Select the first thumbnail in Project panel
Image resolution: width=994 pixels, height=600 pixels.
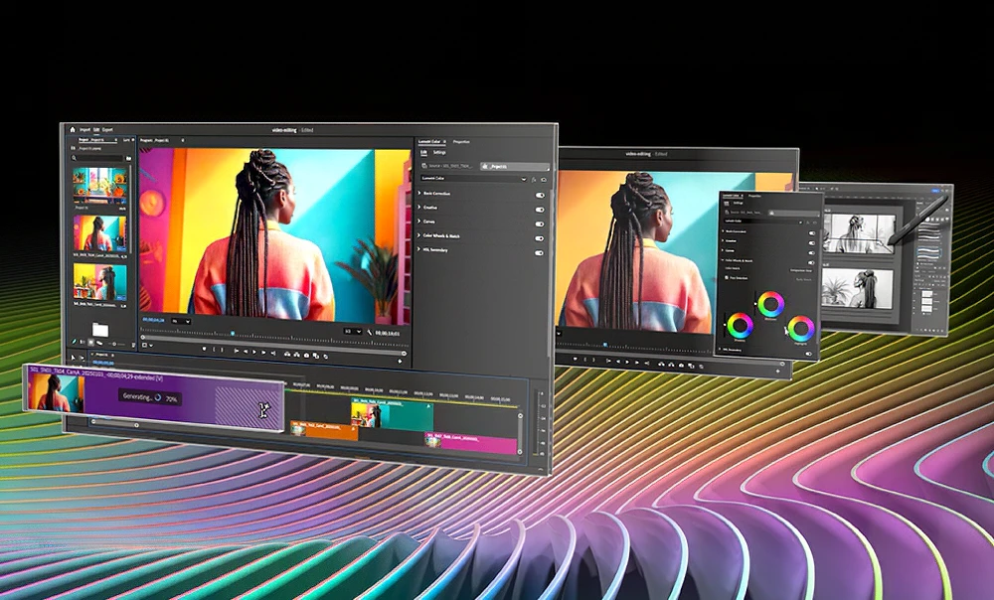coord(100,185)
